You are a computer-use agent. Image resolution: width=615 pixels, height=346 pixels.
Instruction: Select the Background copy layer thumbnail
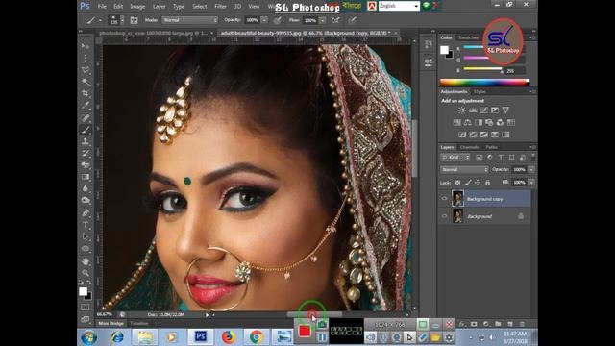click(x=457, y=199)
